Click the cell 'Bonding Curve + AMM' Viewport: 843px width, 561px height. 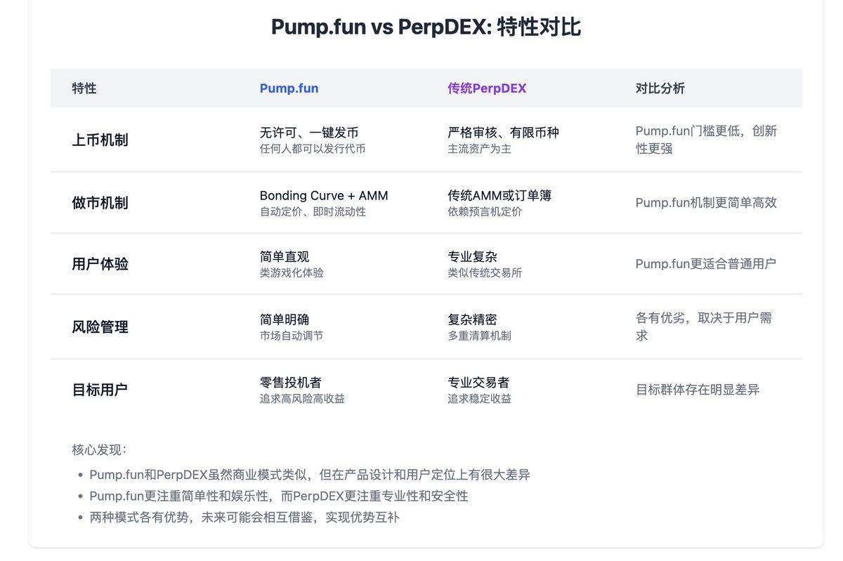click(x=324, y=195)
